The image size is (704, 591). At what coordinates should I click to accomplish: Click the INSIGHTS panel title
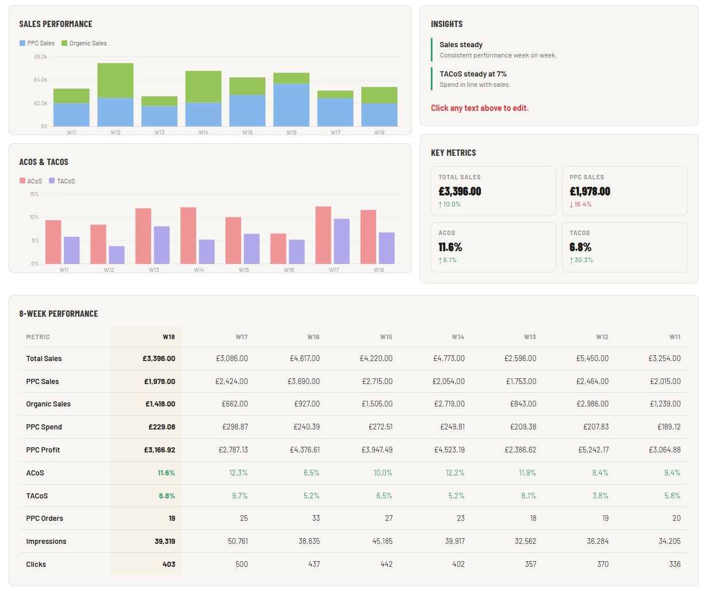pyautogui.click(x=447, y=24)
